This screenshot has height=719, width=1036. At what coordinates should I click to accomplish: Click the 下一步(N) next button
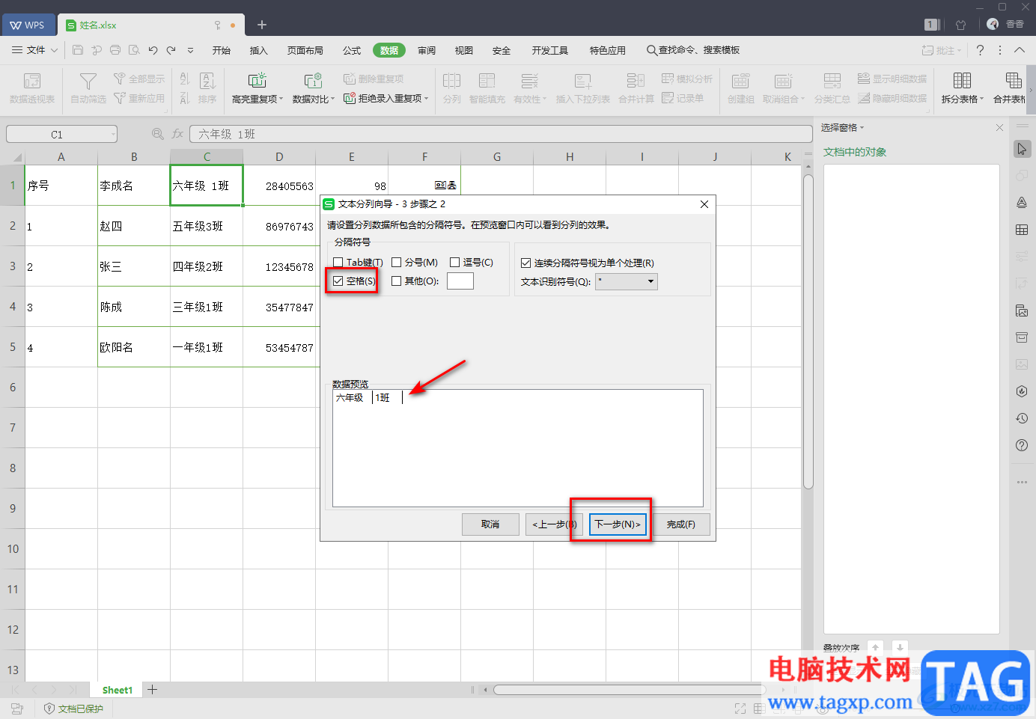pyautogui.click(x=618, y=524)
